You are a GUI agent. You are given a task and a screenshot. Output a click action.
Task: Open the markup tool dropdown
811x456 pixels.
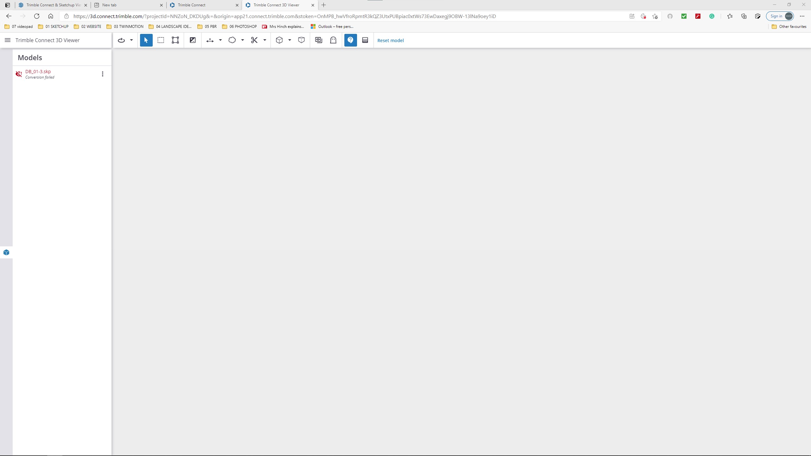[x=243, y=40]
